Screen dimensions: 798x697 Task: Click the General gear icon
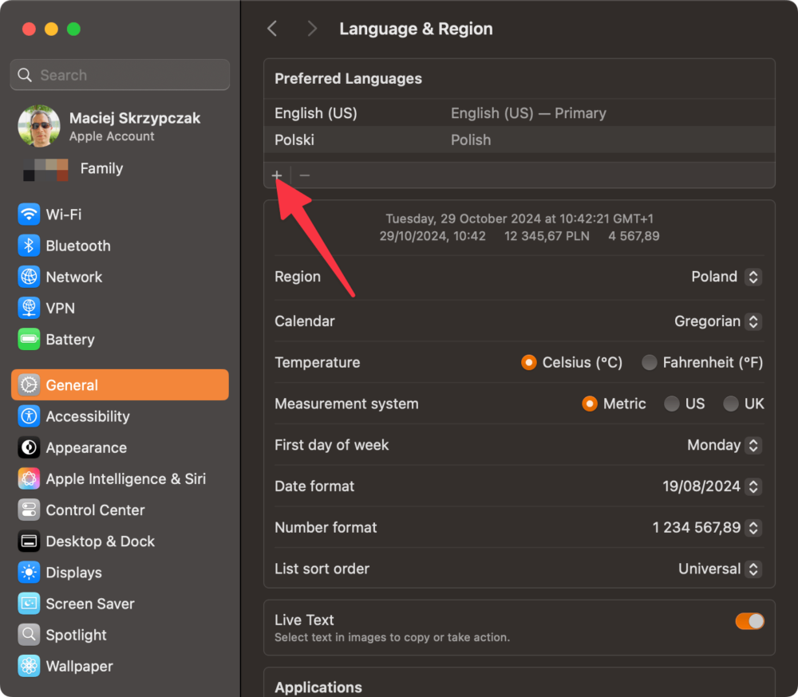pyautogui.click(x=29, y=385)
